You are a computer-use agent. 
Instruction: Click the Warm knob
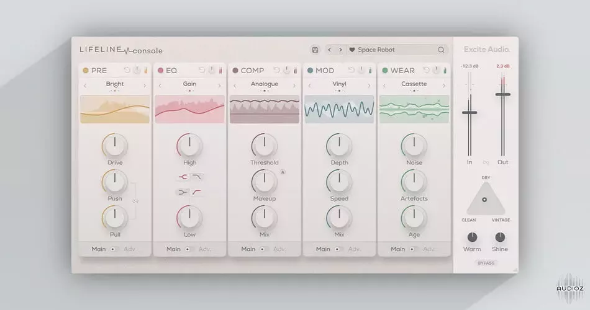(x=472, y=237)
